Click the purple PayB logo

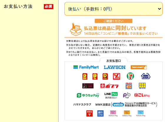(127, 95)
